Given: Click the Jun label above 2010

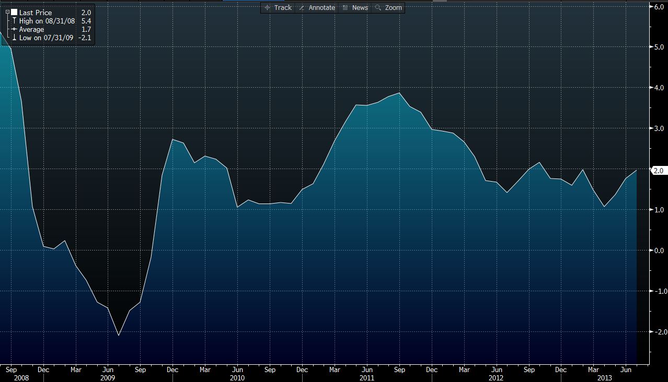Looking at the screenshot, I should [237, 370].
